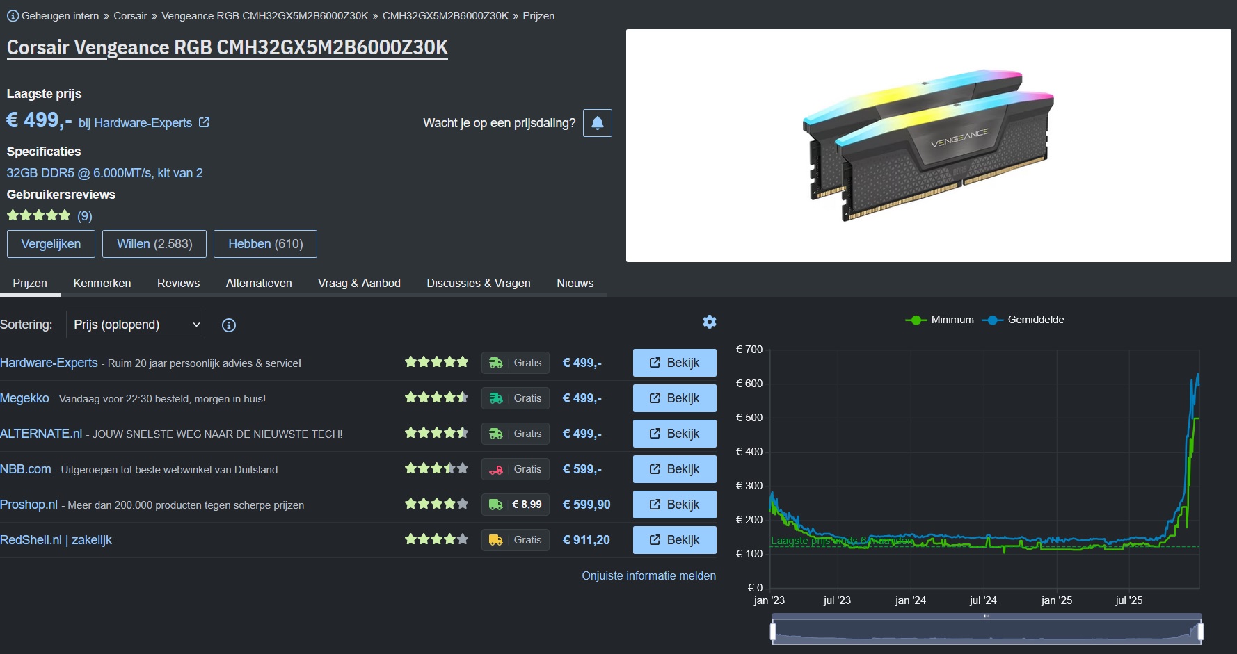Click the € 499,- lowest price amount

point(40,120)
